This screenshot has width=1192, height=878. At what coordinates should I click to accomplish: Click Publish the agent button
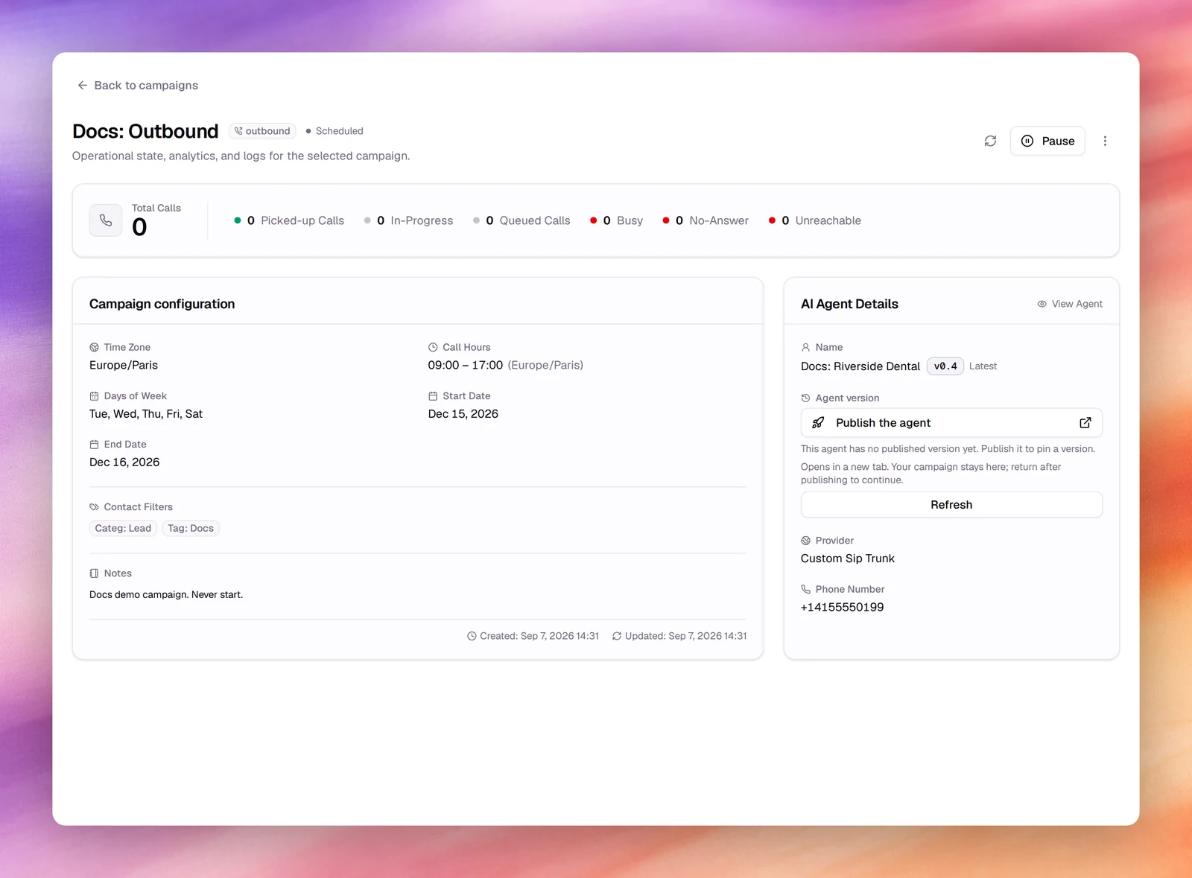[951, 423]
